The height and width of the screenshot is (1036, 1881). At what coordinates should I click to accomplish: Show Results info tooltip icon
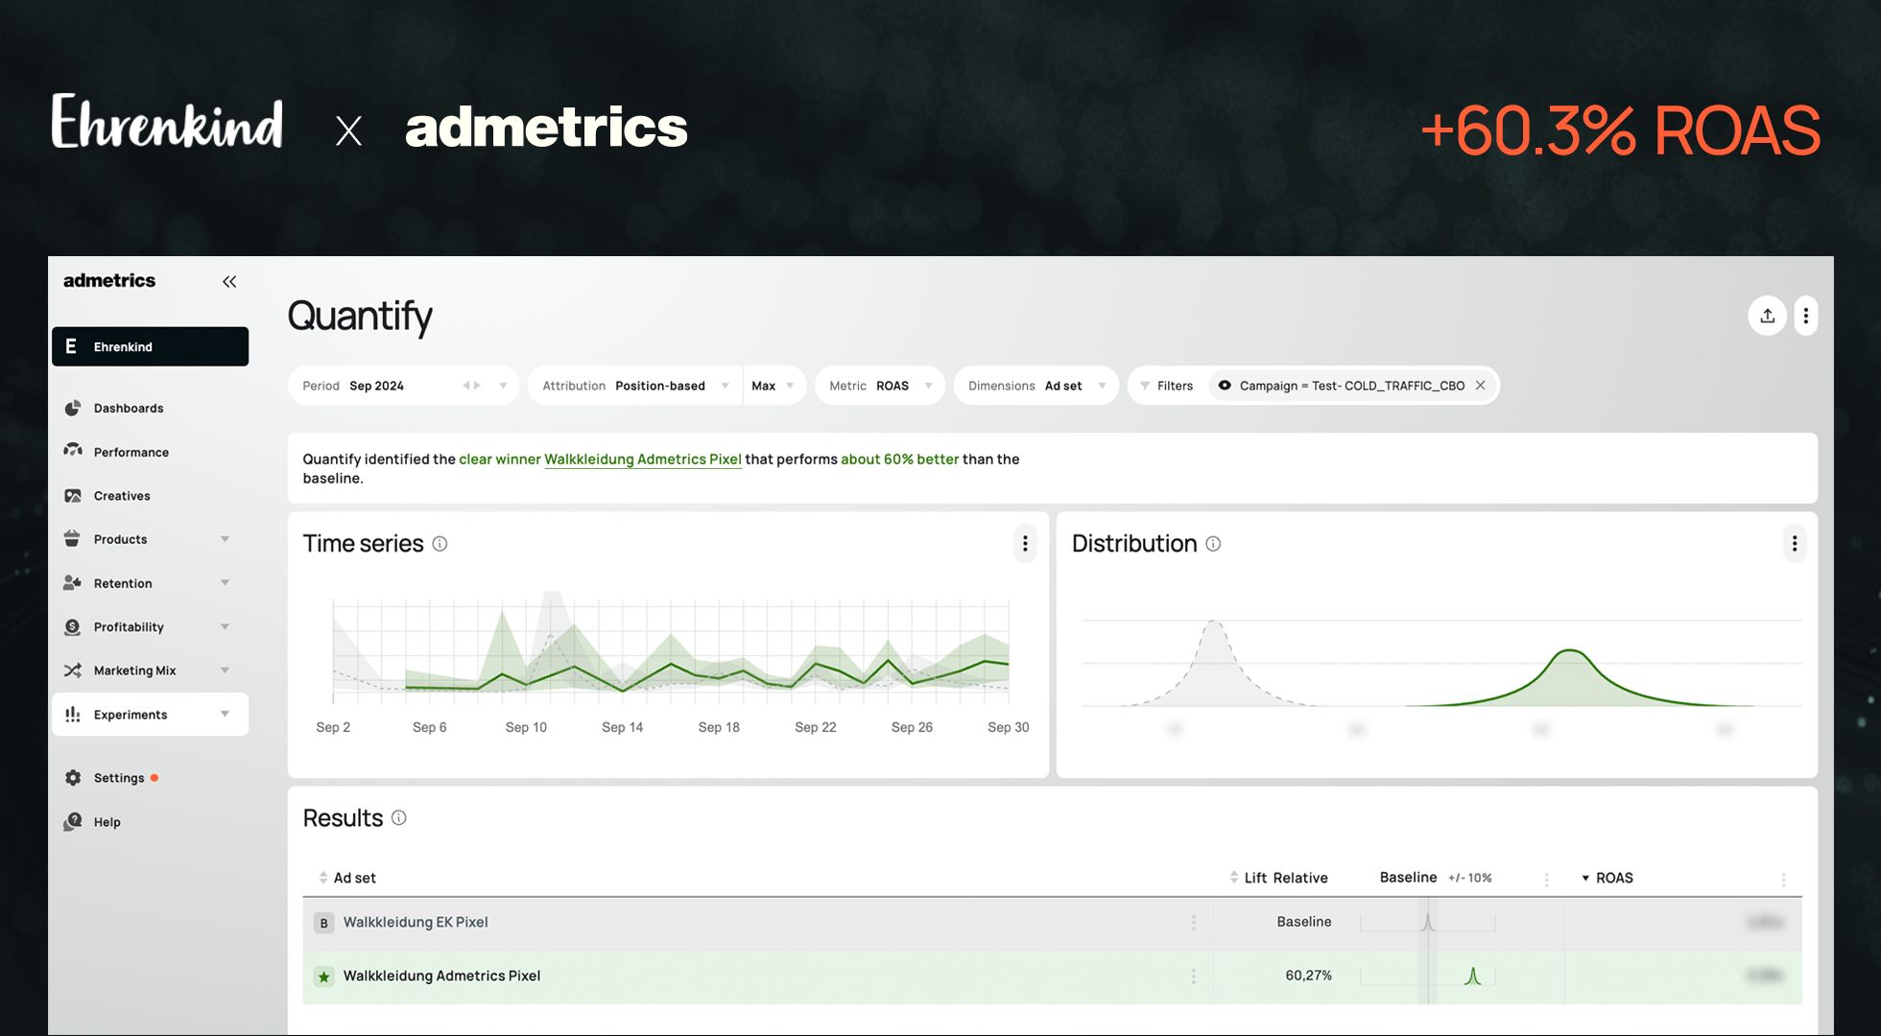398,817
